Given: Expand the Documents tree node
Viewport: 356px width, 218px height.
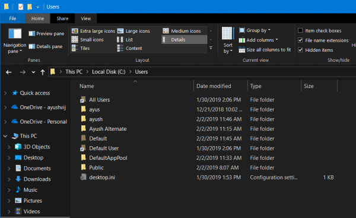Looking at the screenshot, I should pos(9,169).
